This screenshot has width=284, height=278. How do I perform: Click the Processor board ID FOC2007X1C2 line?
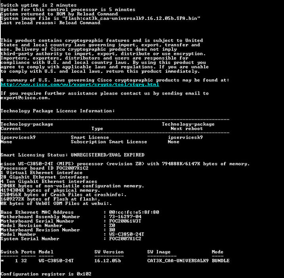pos(44,168)
